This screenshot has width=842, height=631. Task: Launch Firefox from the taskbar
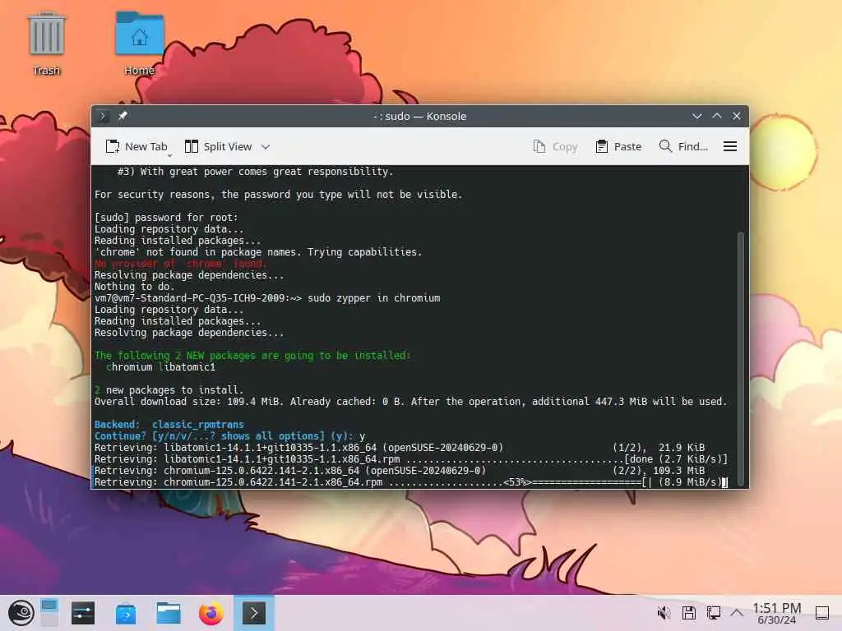(x=211, y=613)
